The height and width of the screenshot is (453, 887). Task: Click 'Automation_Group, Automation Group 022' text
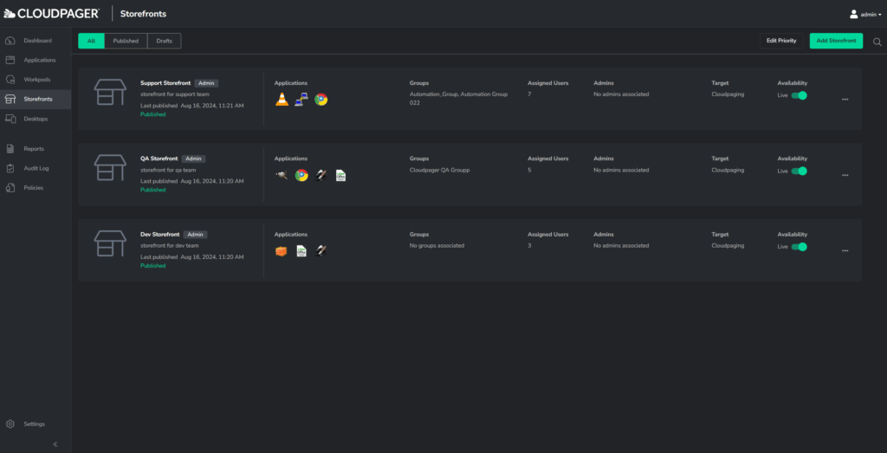coord(458,99)
